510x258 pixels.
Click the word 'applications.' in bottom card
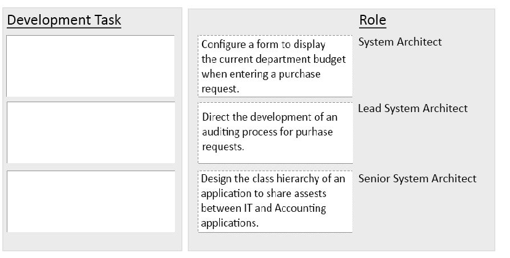230,223
